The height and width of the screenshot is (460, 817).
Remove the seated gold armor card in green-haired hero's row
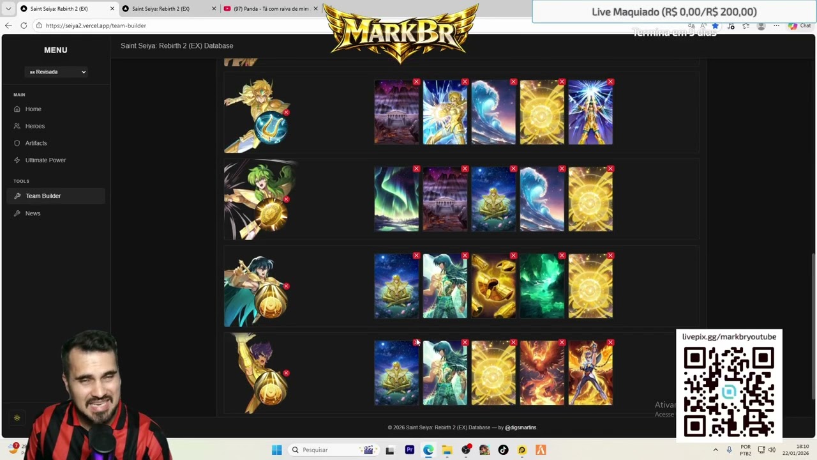pos(513,169)
